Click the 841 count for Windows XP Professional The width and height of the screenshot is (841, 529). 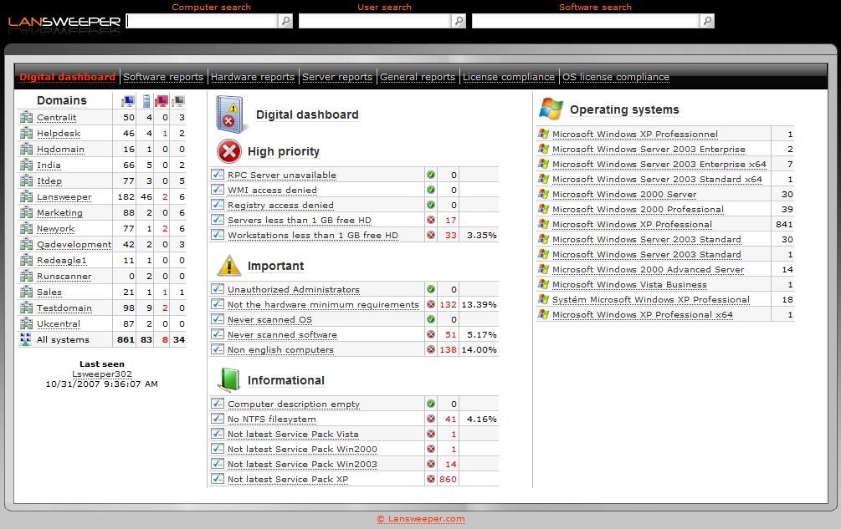coord(784,224)
